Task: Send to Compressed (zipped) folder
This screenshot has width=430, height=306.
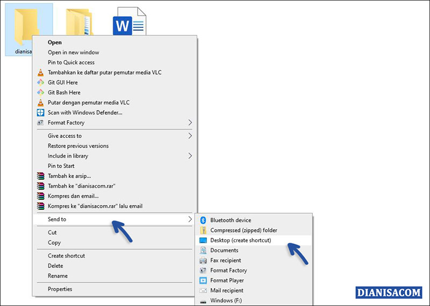Action: point(254,230)
